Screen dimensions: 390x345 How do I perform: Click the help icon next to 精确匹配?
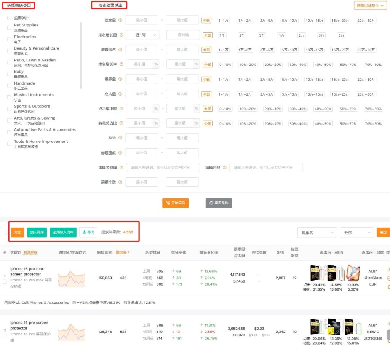click(224, 168)
